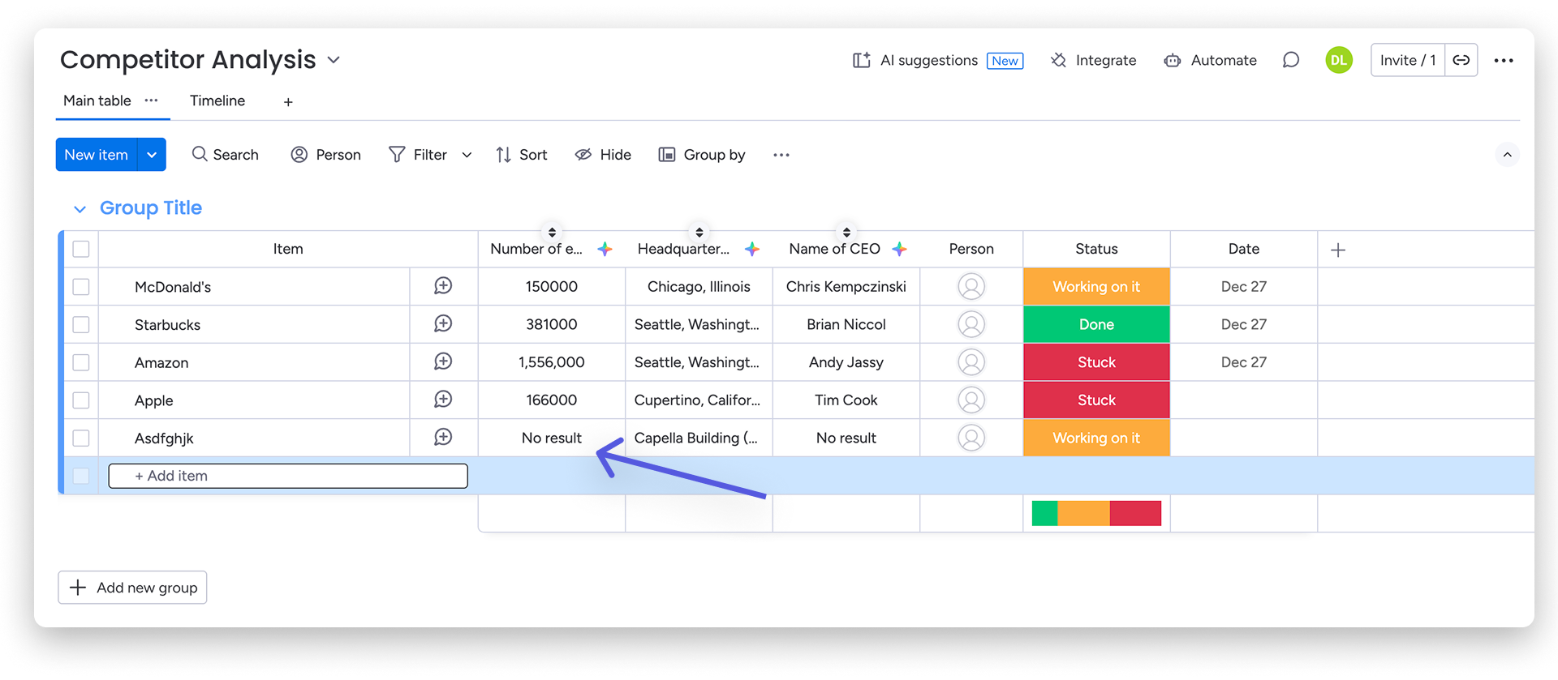The height and width of the screenshot is (680, 1558).
Task: Open Asdfghjk Working on it status
Action: (x=1096, y=438)
